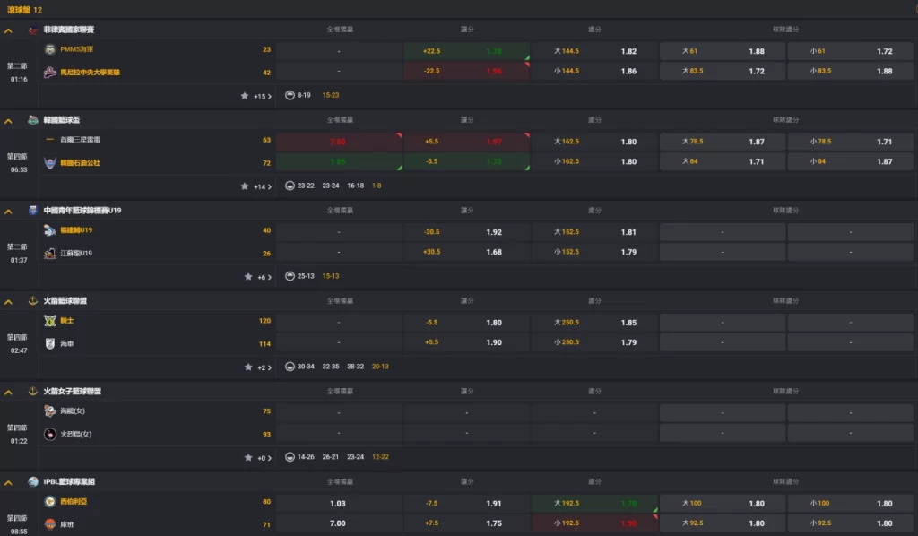Screen dimensions: 918x536
Task: Click the IPBL league globe icon
Action: [33, 481]
